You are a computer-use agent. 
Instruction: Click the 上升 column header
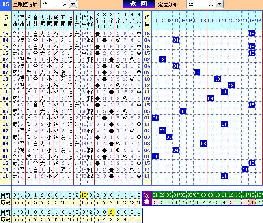(77, 21)
